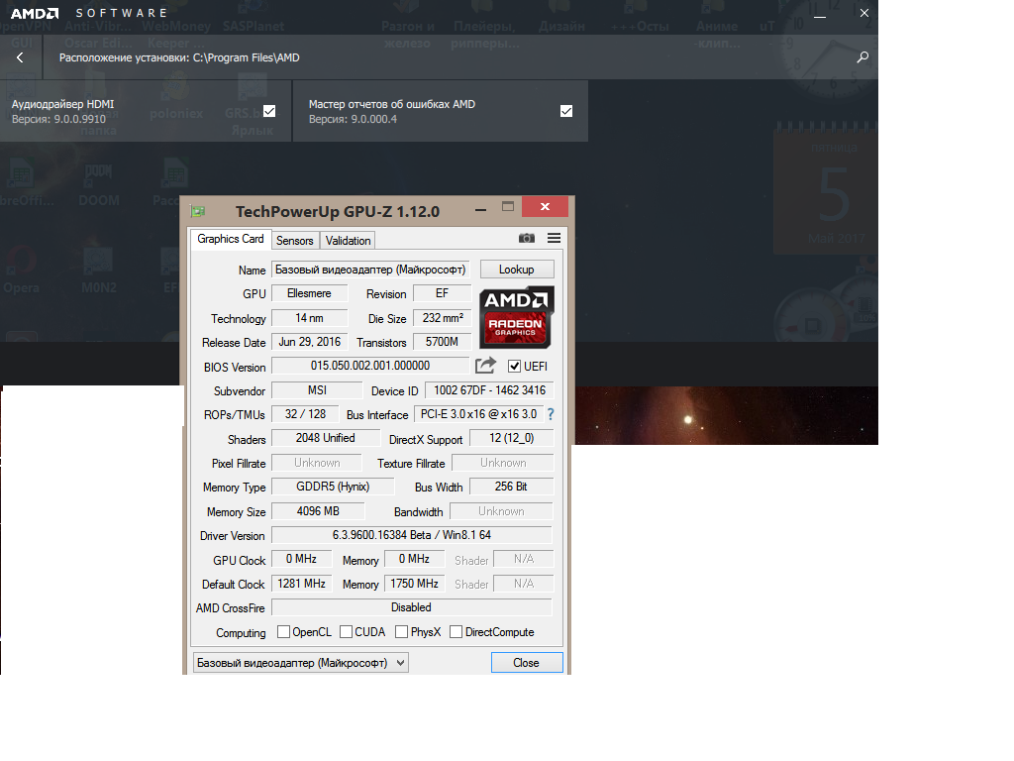Click the Subvendor MSI field
The height and width of the screenshot is (761, 1014).
coord(317,390)
